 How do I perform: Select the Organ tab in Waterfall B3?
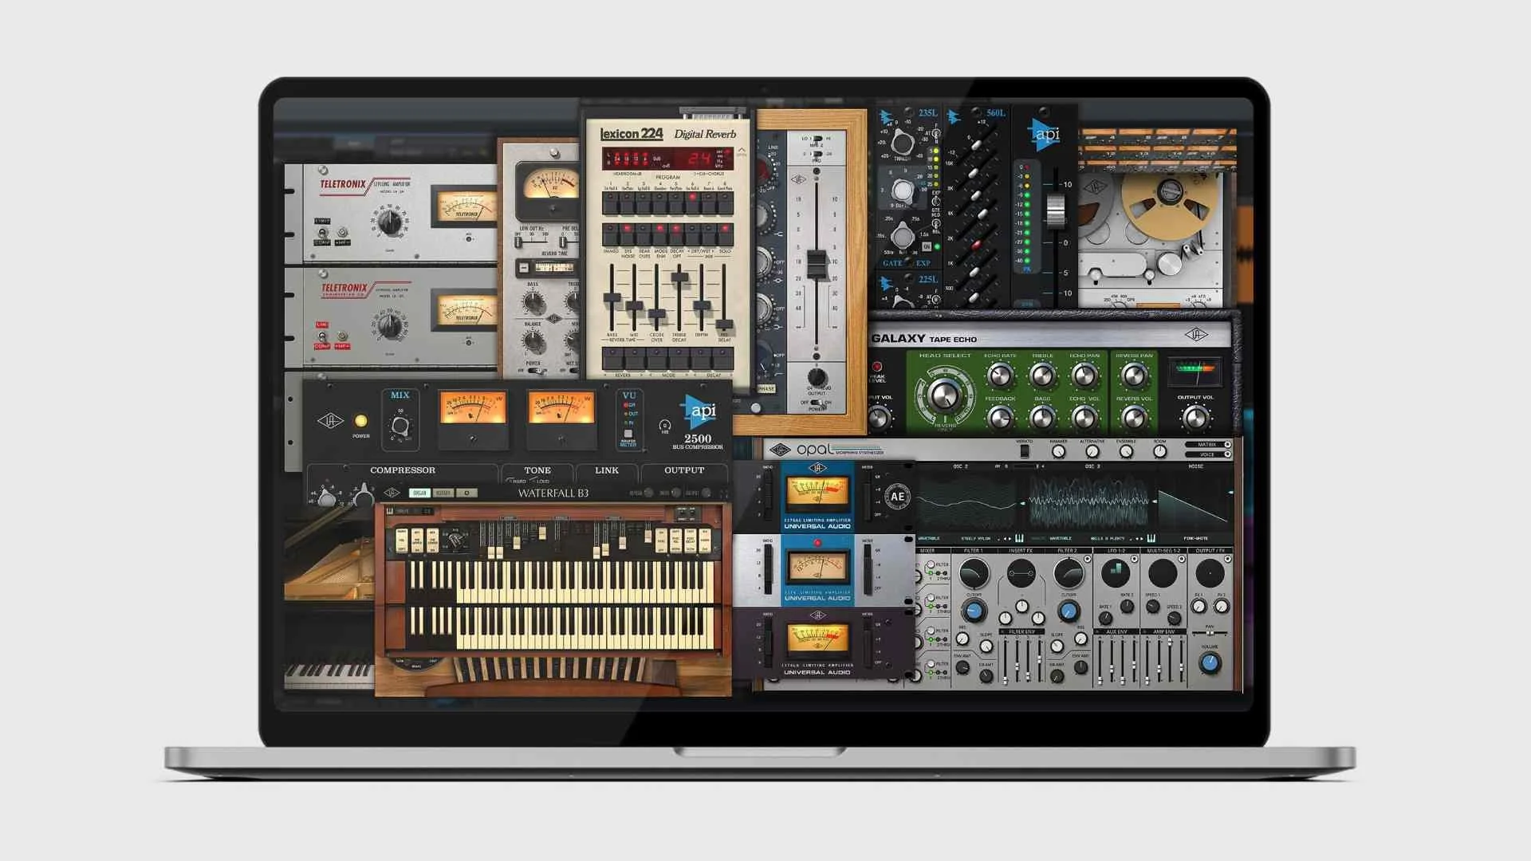419,493
